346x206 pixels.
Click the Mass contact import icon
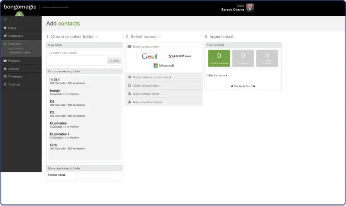[129, 94]
